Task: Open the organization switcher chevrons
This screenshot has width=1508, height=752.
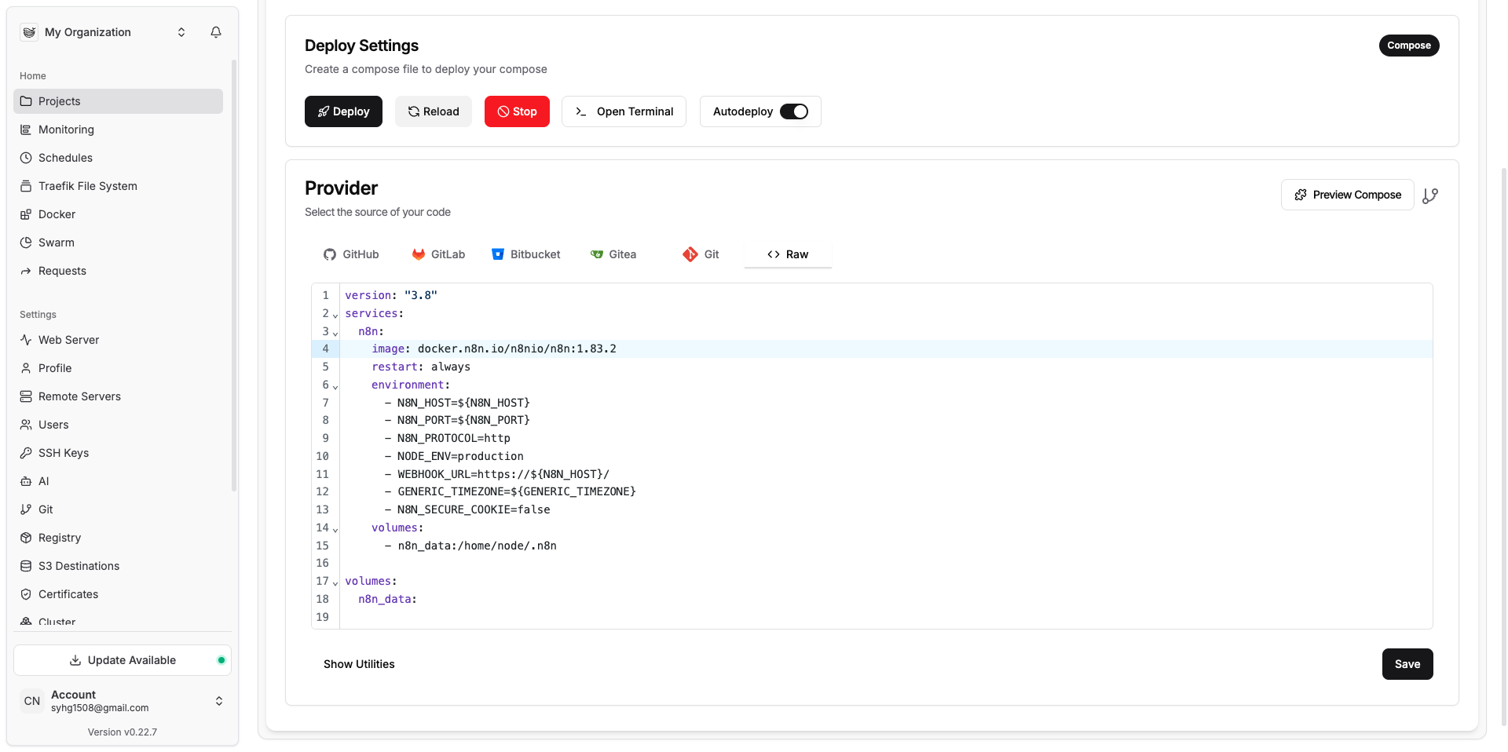Action: (181, 32)
